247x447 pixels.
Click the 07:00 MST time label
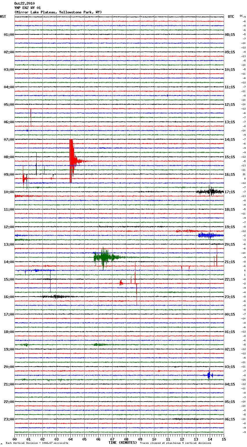coord(9,140)
